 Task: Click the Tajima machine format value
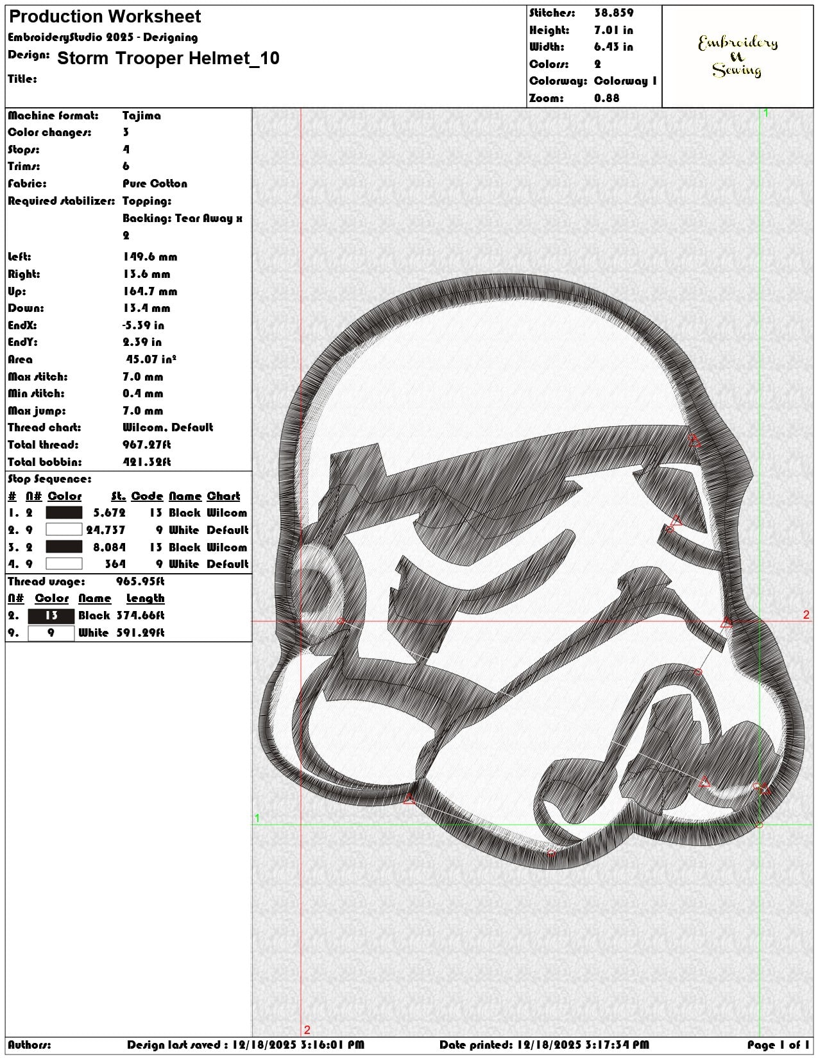pos(142,116)
